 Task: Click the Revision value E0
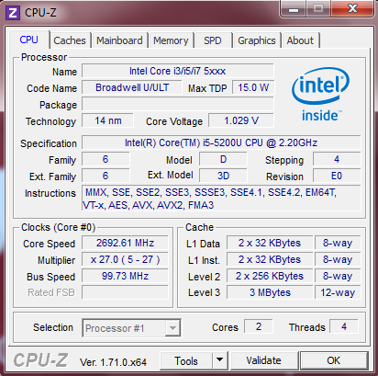tap(337, 176)
